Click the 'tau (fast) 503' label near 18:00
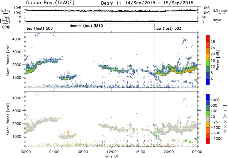This screenshot has height=158, width=228. [168, 28]
